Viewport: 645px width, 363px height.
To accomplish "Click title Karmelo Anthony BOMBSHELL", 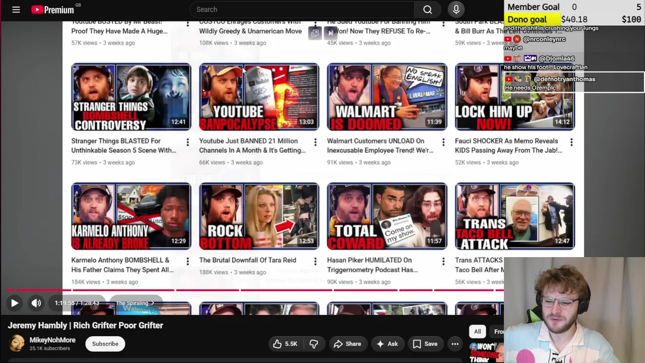I will (122, 265).
